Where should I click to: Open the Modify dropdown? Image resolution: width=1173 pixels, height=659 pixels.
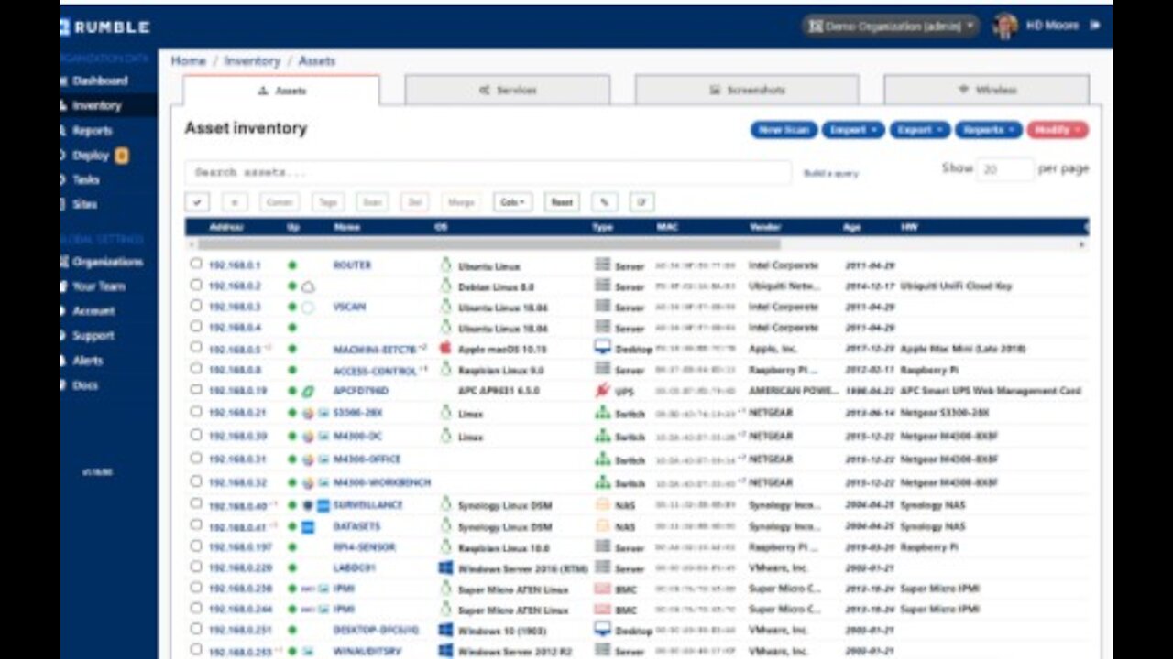1058,130
